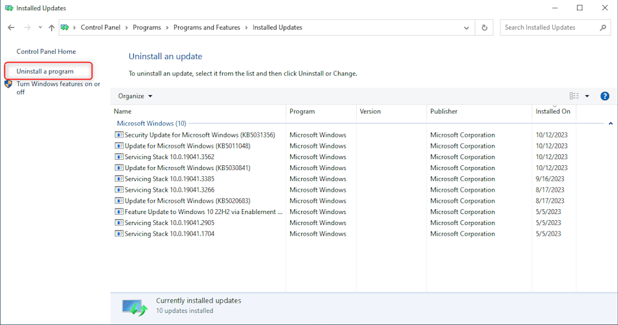
Task: Select Servicing Stack 10.0.19041.3385 icon
Action: coord(119,179)
